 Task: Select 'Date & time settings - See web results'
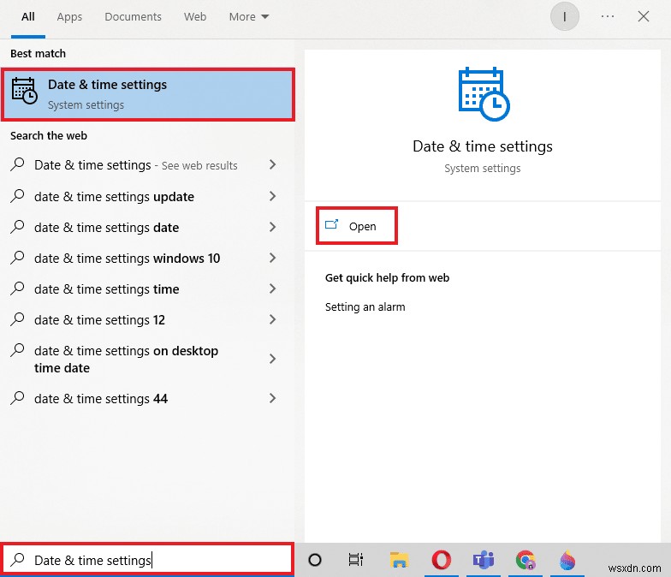pyautogui.click(x=135, y=165)
